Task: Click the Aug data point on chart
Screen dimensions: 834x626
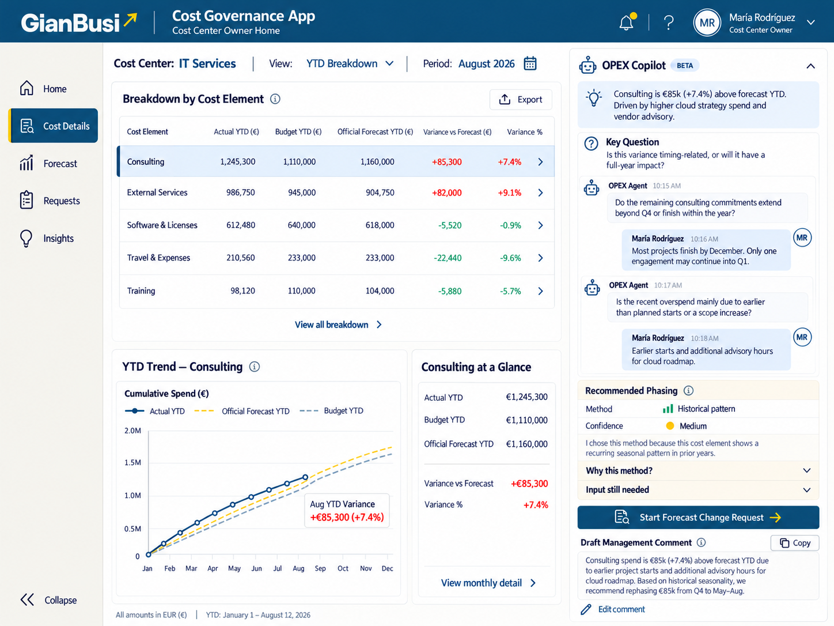Action: tap(305, 477)
